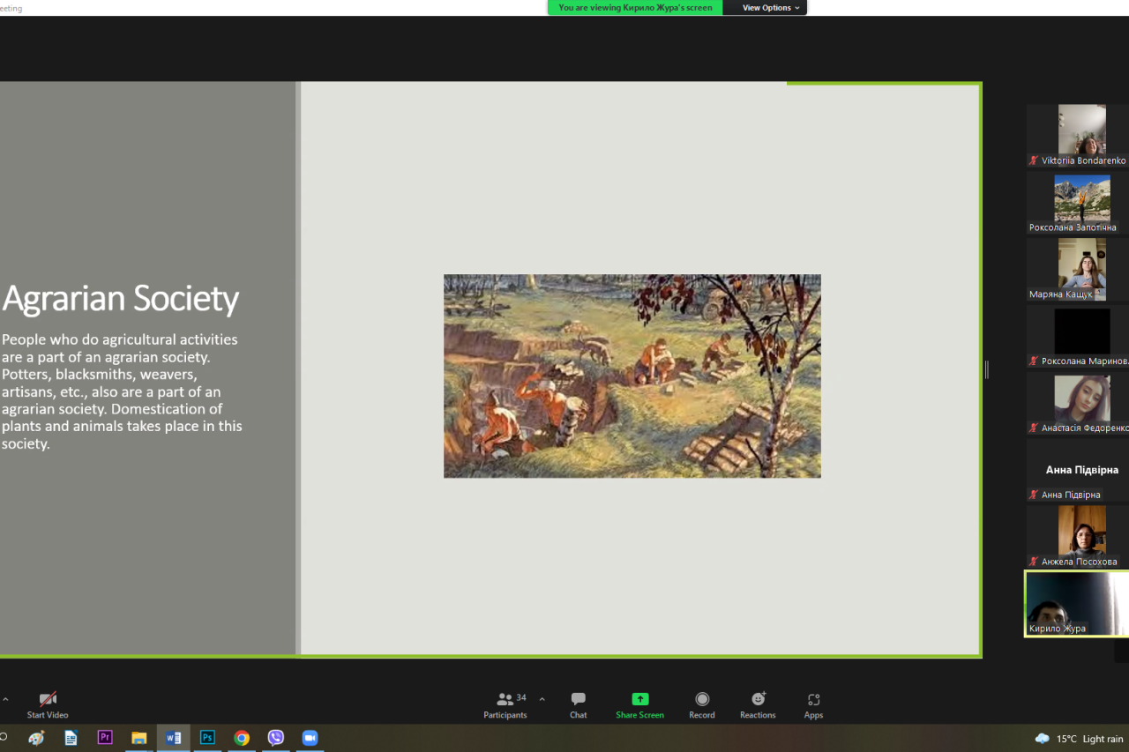Click the Start Video camera icon
This screenshot has height=752, width=1129.
(x=48, y=699)
